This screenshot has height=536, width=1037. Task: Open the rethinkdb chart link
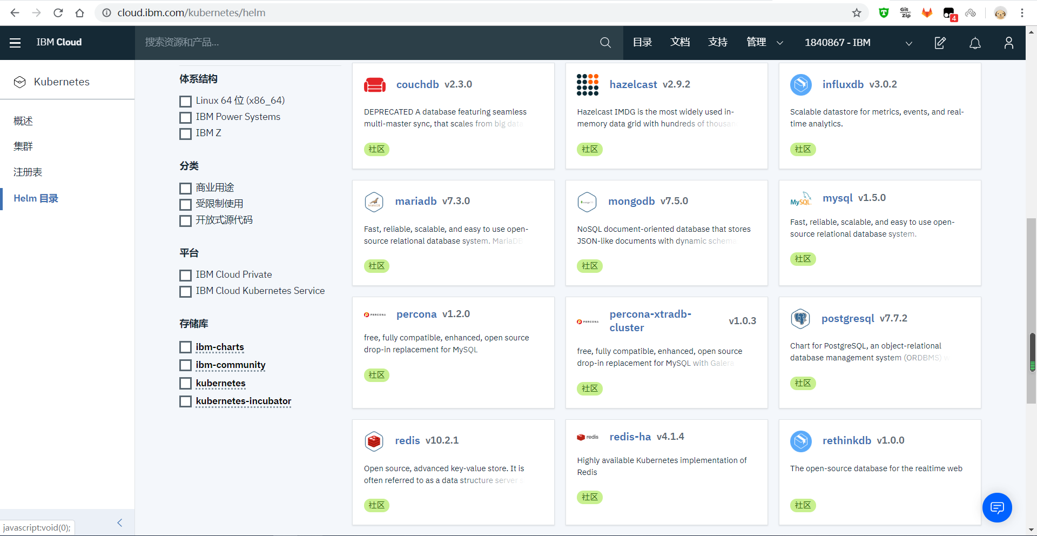[x=847, y=441]
